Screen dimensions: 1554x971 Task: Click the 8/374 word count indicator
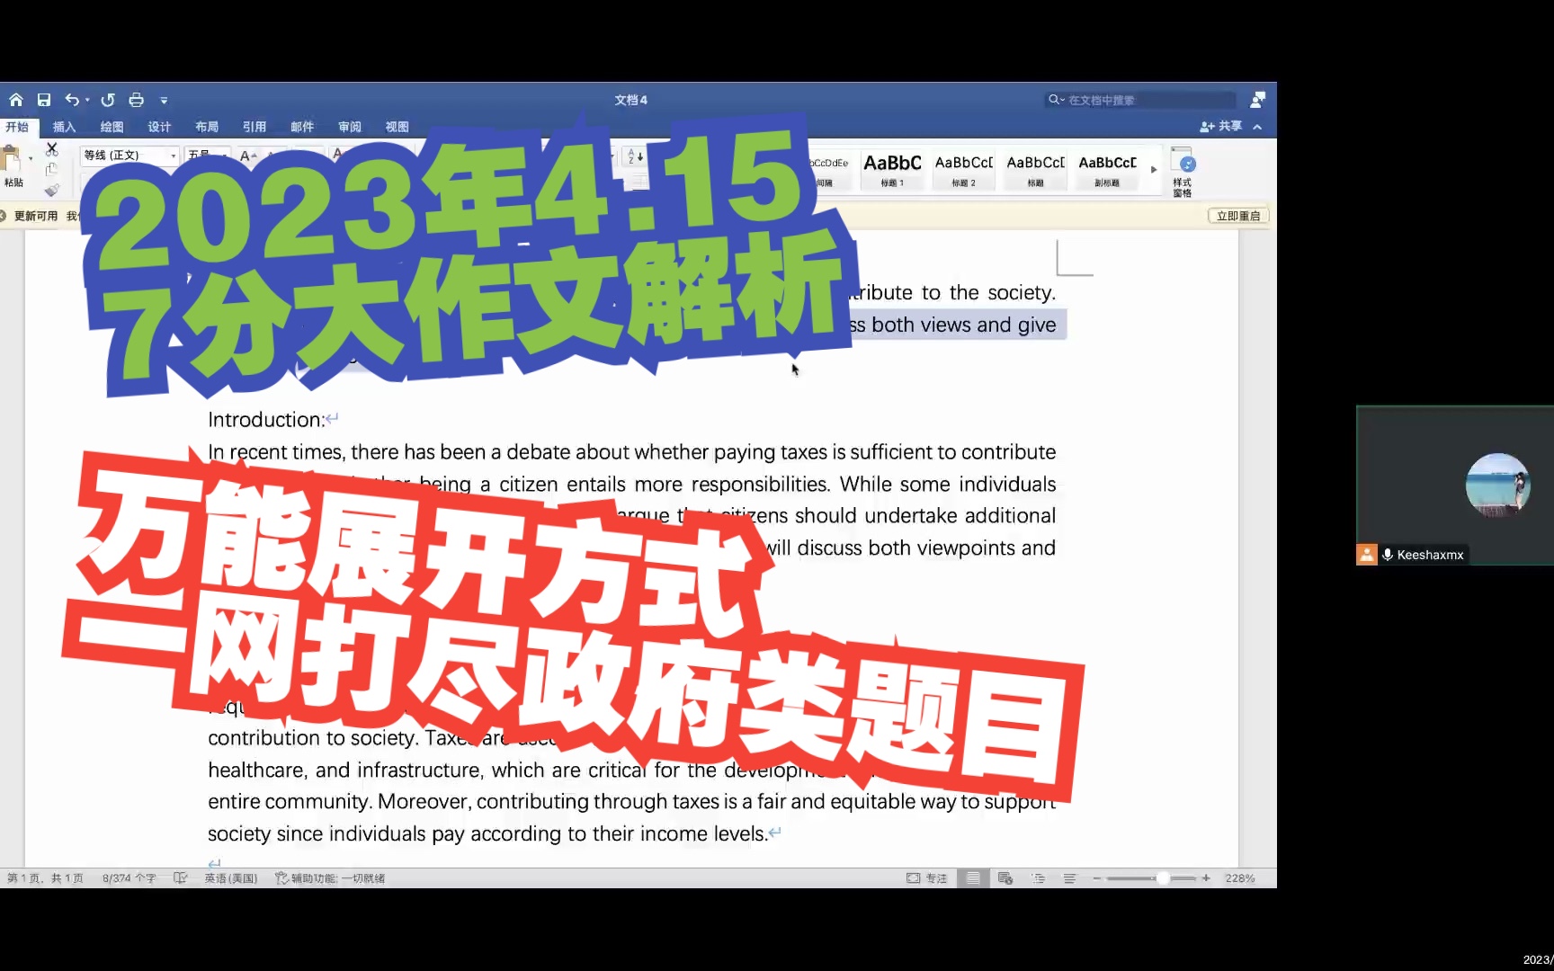[129, 878]
